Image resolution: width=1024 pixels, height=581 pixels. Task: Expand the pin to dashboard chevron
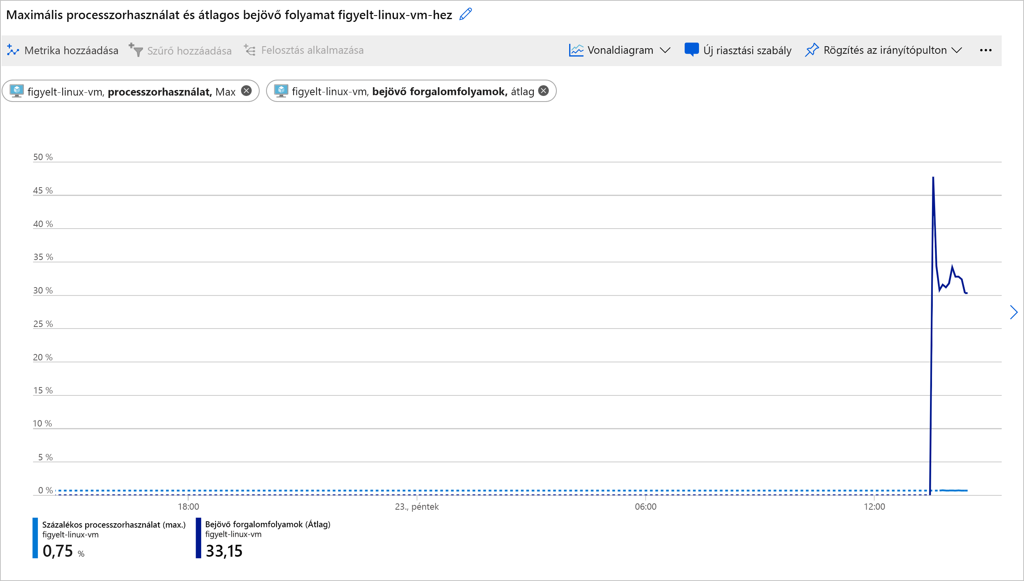coord(957,50)
